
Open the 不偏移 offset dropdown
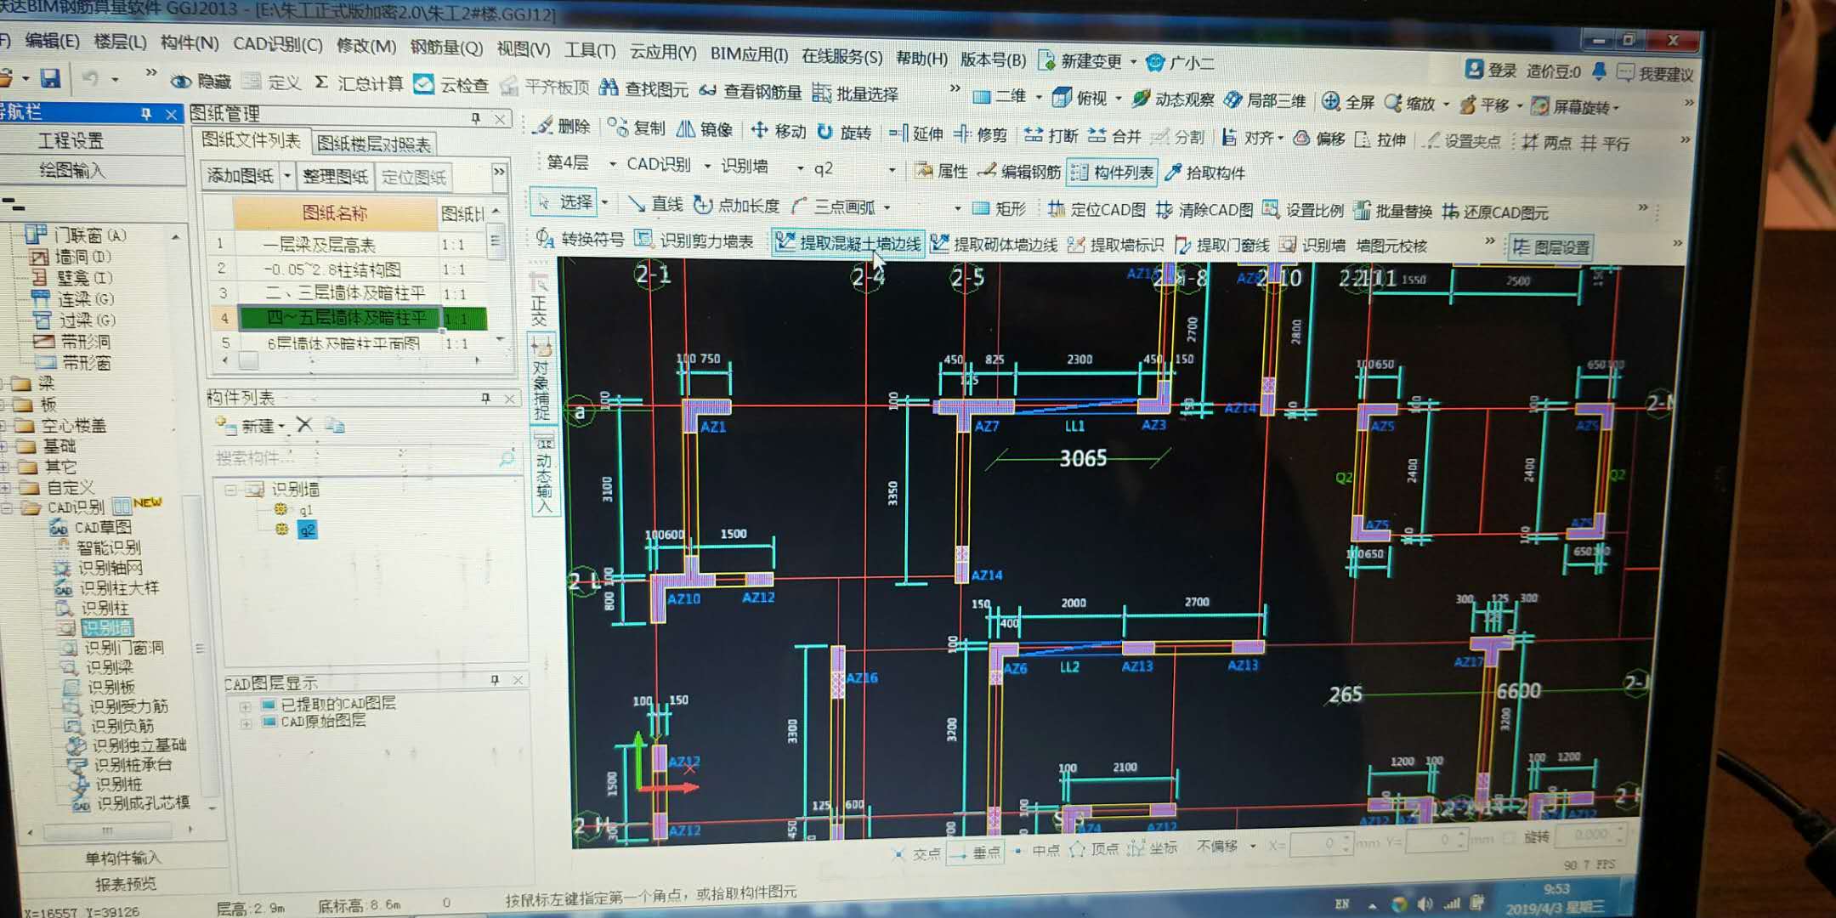pyautogui.click(x=1253, y=846)
